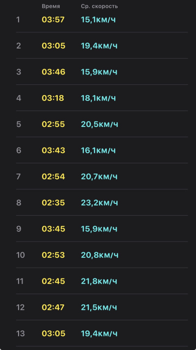Select lap 7 speed 20,7км/ч
The image size is (196, 350).
[99, 177]
